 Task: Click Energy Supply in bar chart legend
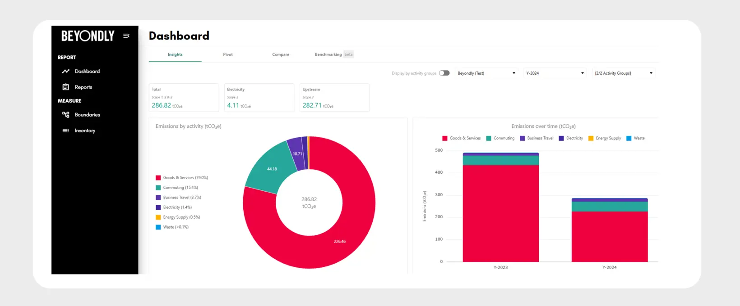coord(605,138)
